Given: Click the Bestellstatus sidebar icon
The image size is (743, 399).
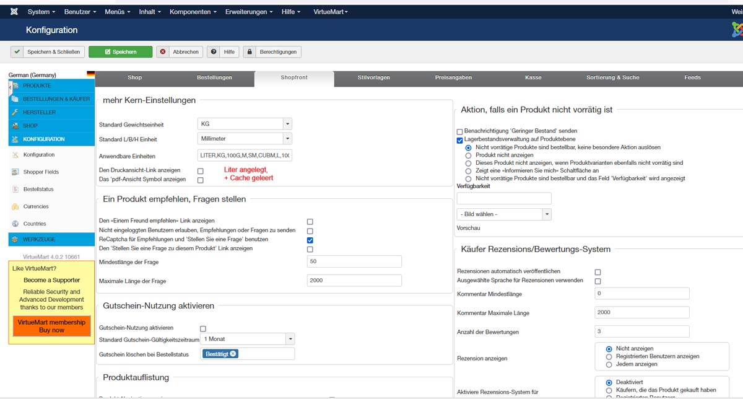Looking at the screenshot, I should click(15, 189).
